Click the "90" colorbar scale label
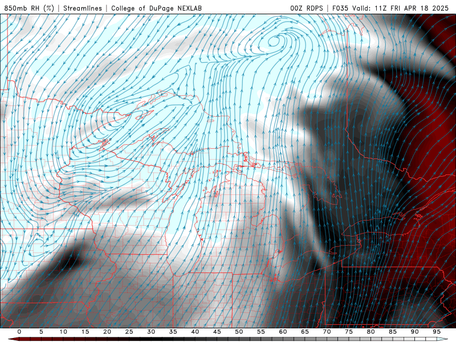Viewport: 456px width, 342px height. tap(415, 332)
